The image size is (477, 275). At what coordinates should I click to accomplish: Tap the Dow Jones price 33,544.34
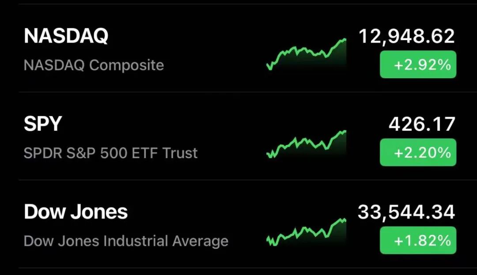click(406, 212)
